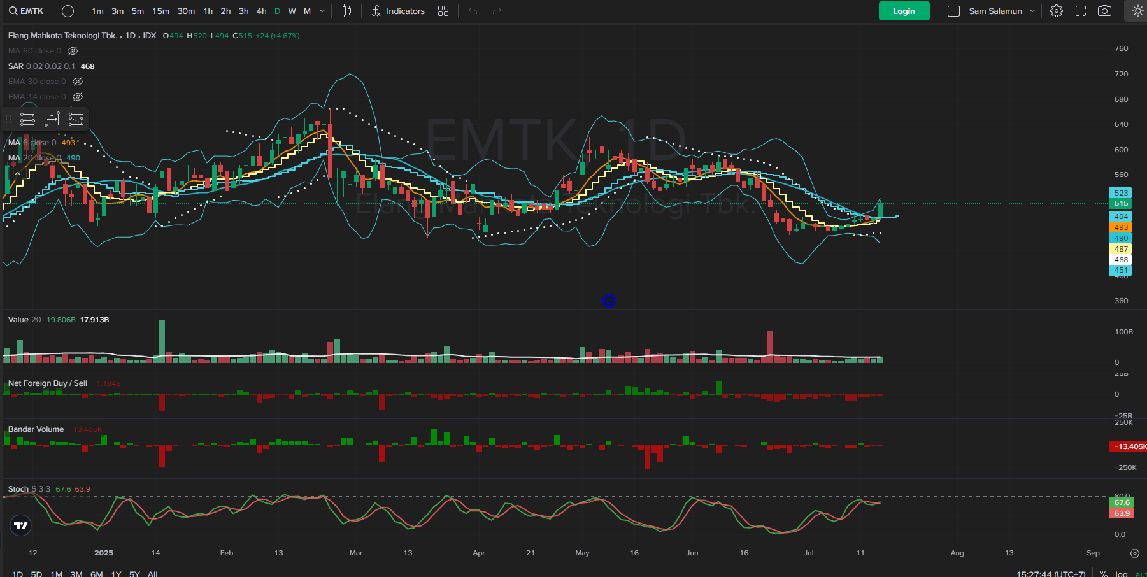Switch to 4h timeframe
1147x577 pixels.
pos(262,11)
